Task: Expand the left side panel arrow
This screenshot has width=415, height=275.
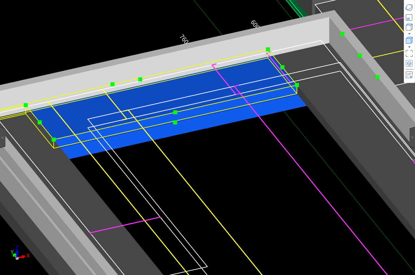Action: 2,137
